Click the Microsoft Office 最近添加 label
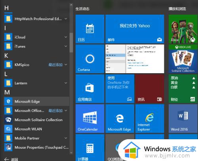 55,111
